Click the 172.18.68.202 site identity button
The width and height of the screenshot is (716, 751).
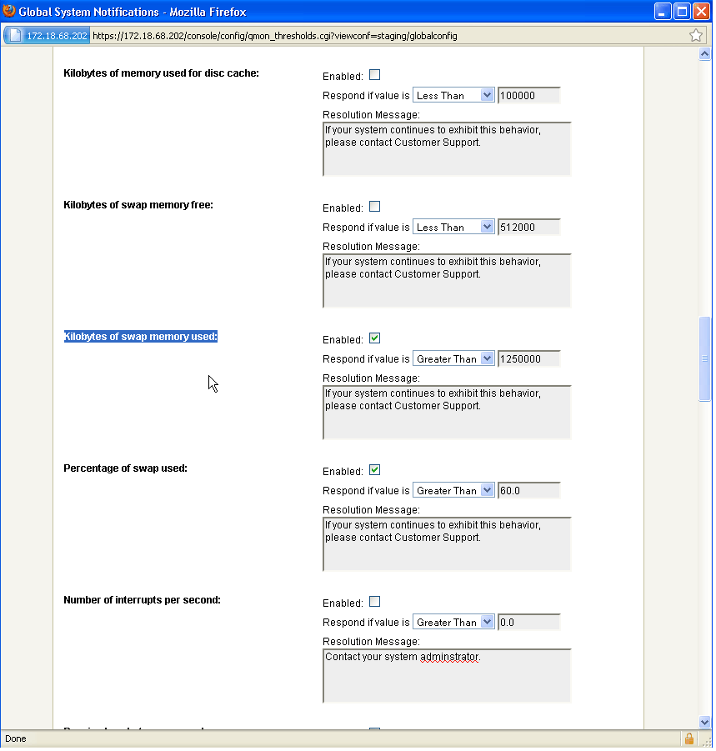pos(47,36)
